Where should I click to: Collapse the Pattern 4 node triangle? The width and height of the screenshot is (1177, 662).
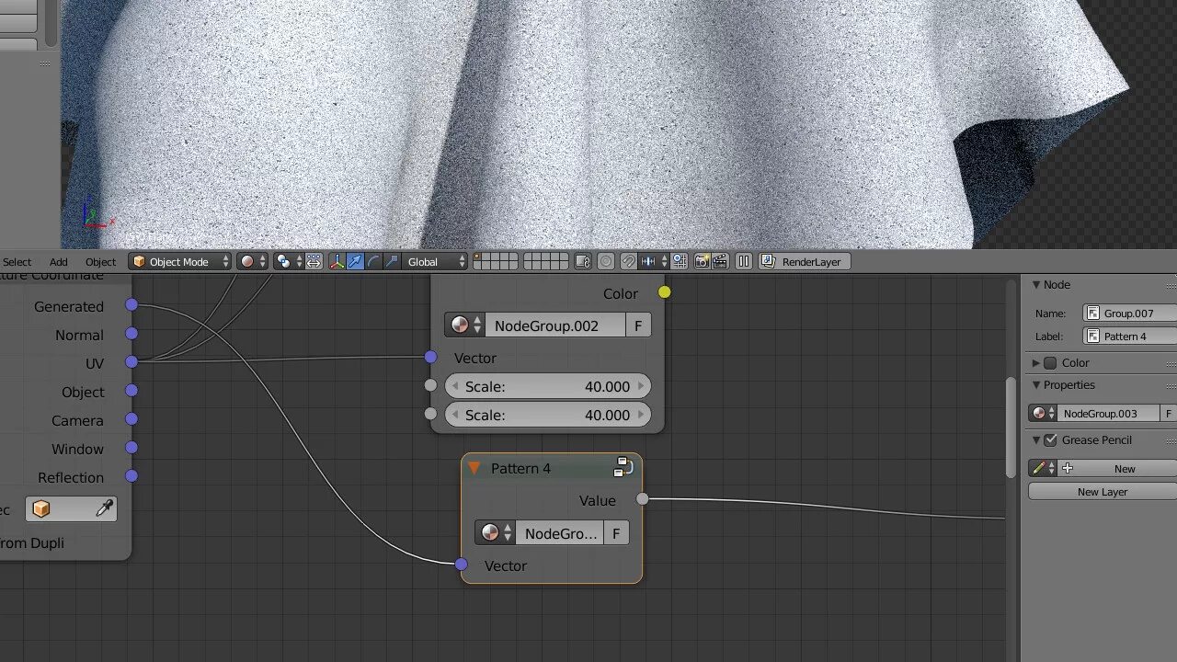point(474,468)
